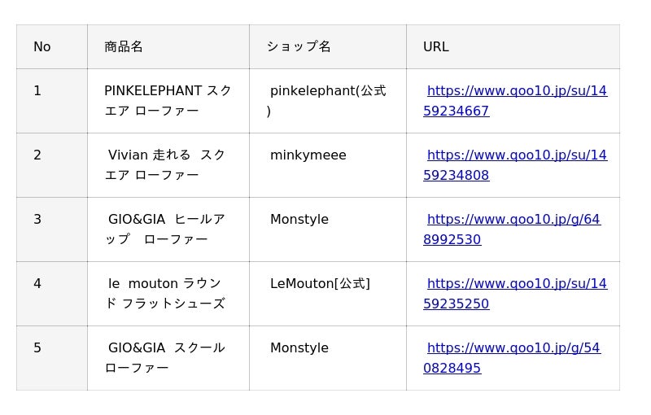Select the GIO&GIA スクール ローファー cell

click(x=168, y=358)
